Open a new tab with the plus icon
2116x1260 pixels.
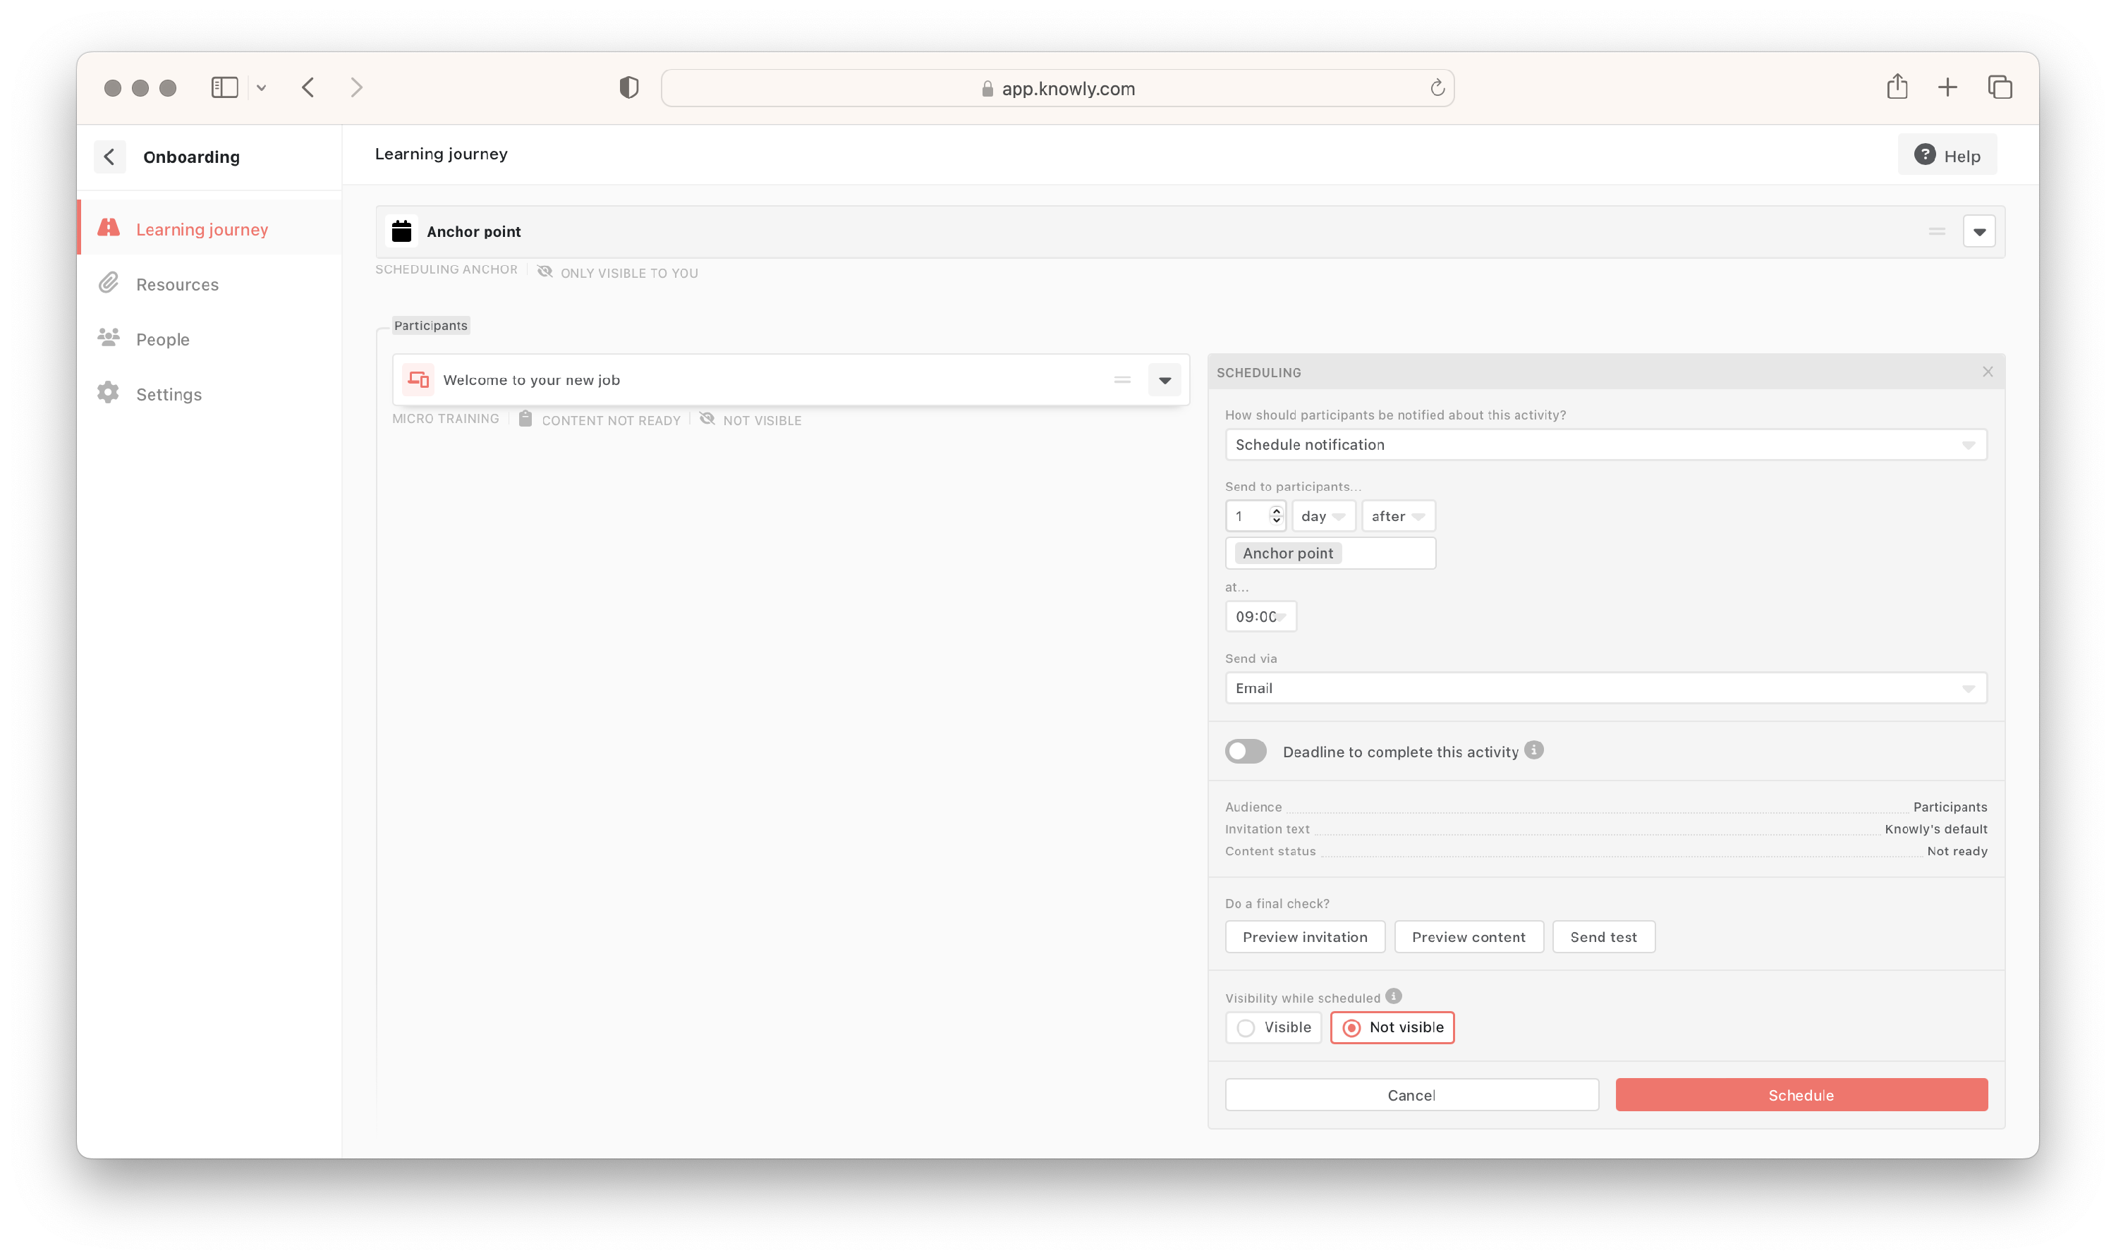pos(1948,87)
